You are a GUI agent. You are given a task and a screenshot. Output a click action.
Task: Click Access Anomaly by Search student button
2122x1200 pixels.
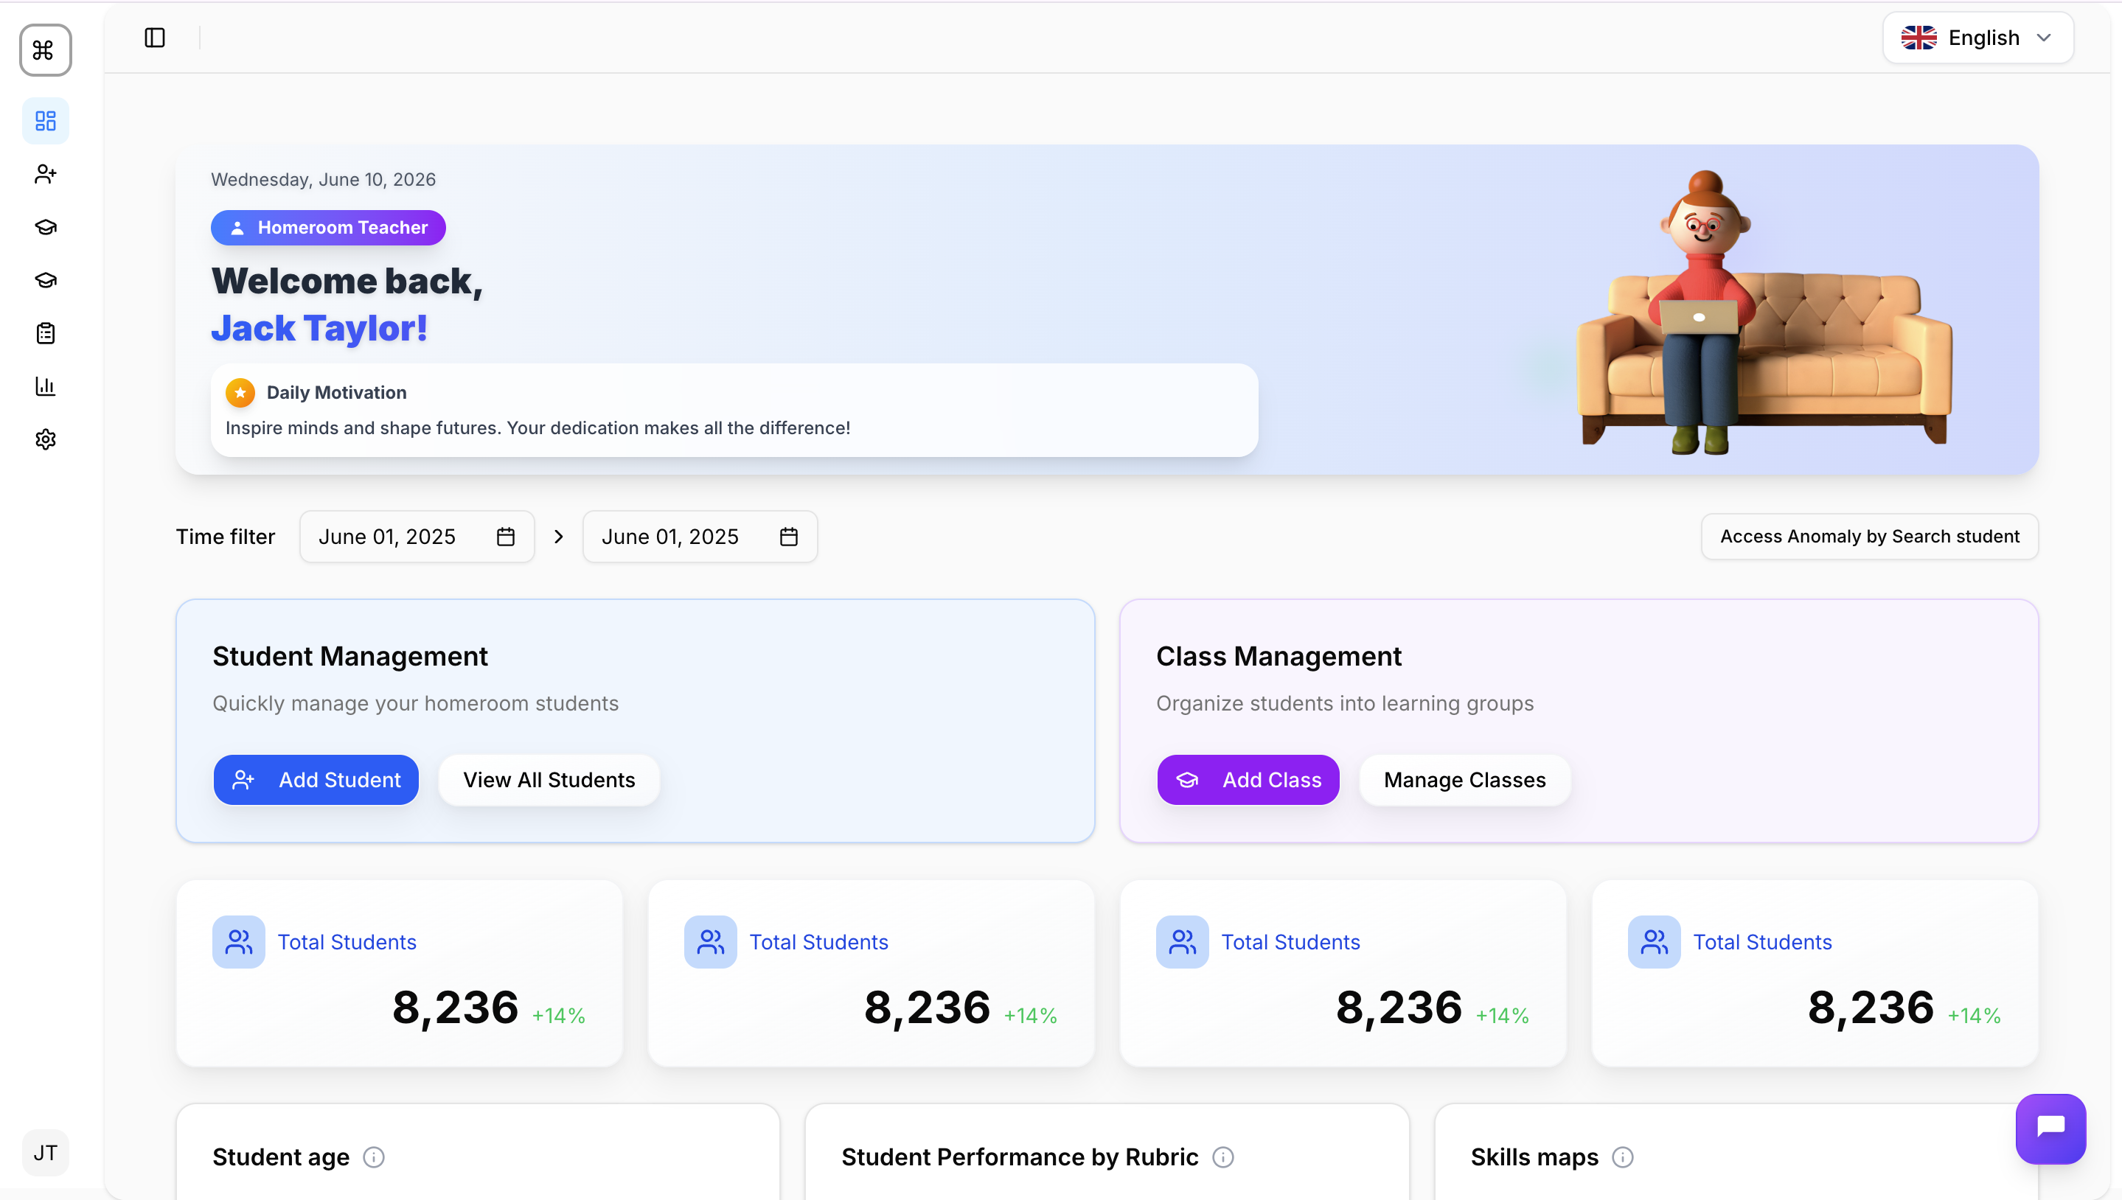(x=1869, y=537)
